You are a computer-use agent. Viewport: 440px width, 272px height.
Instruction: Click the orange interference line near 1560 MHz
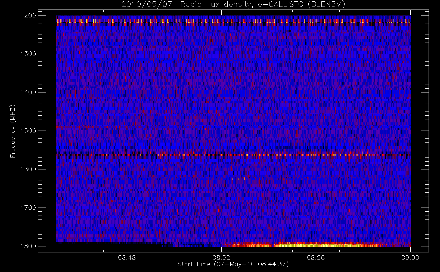click(233, 154)
